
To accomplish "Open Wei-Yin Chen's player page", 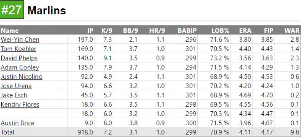I will [x=20, y=40].
